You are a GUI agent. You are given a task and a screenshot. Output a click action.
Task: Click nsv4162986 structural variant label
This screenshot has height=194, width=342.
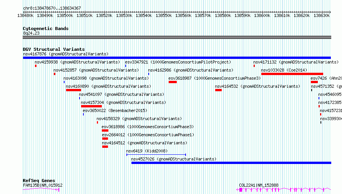tap(191, 70)
